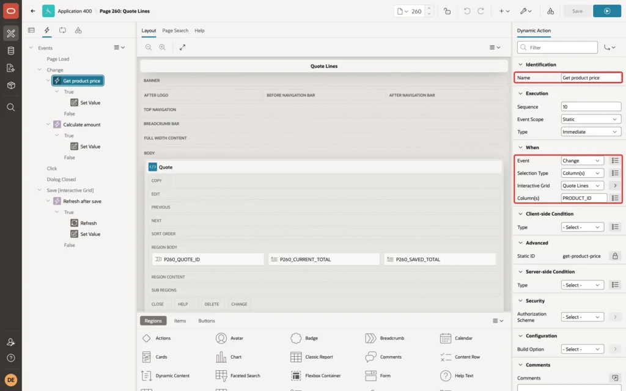
Task: Go to Interactive Grid Quote Lines arrow
Action: coord(615,186)
